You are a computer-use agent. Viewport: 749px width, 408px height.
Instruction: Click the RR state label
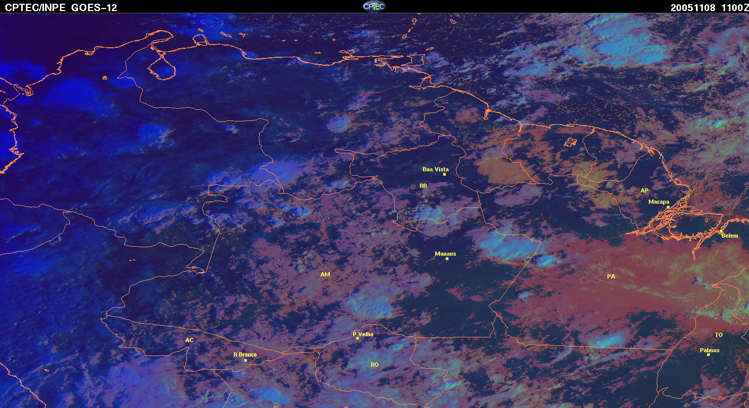(x=423, y=186)
